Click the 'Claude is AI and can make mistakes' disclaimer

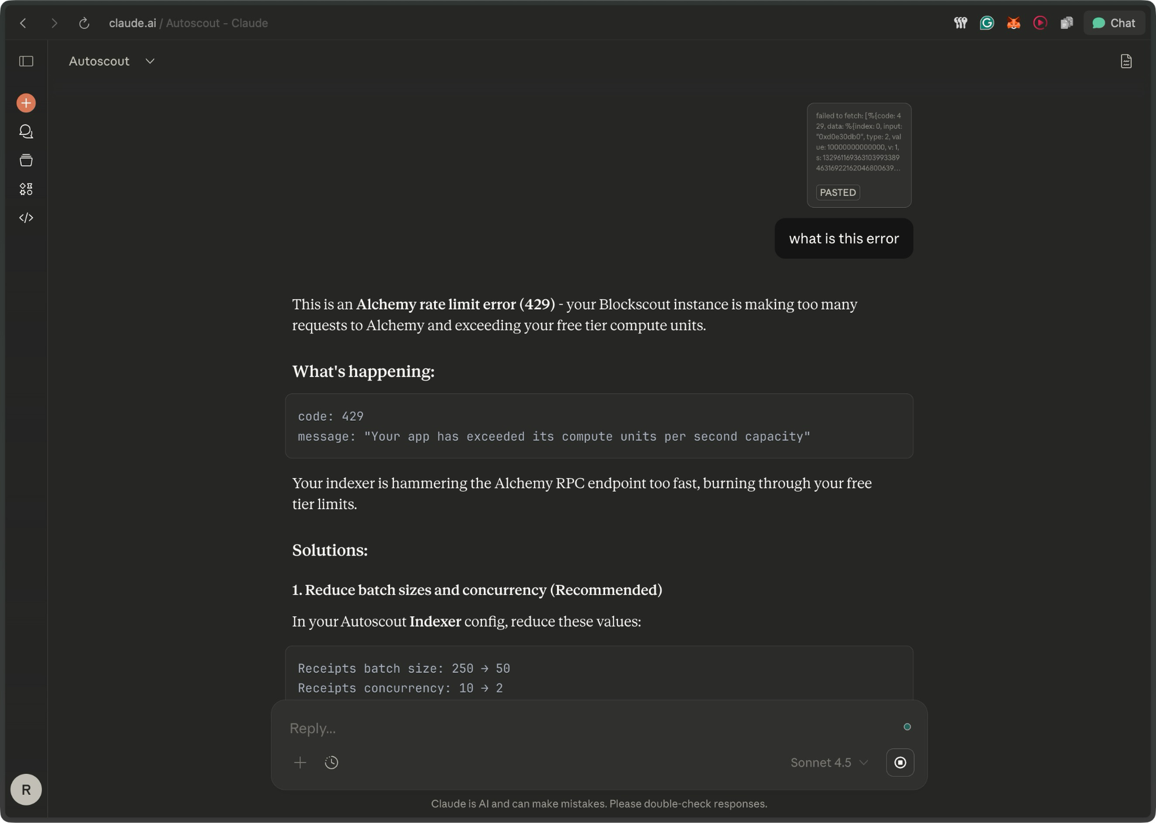tap(599, 804)
